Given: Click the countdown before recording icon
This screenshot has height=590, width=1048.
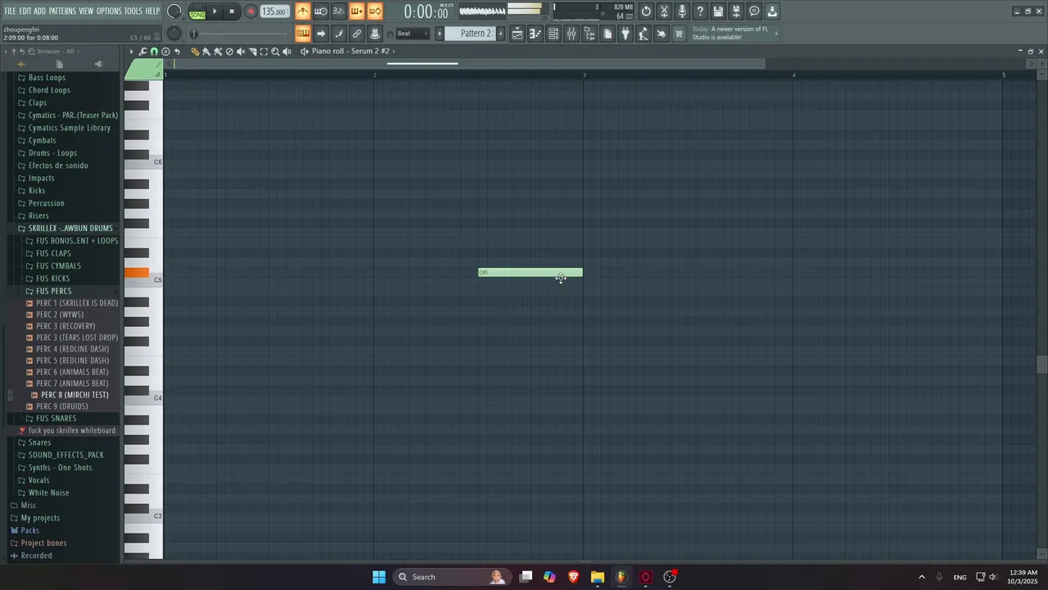Looking at the screenshot, I should click(x=339, y=11).
